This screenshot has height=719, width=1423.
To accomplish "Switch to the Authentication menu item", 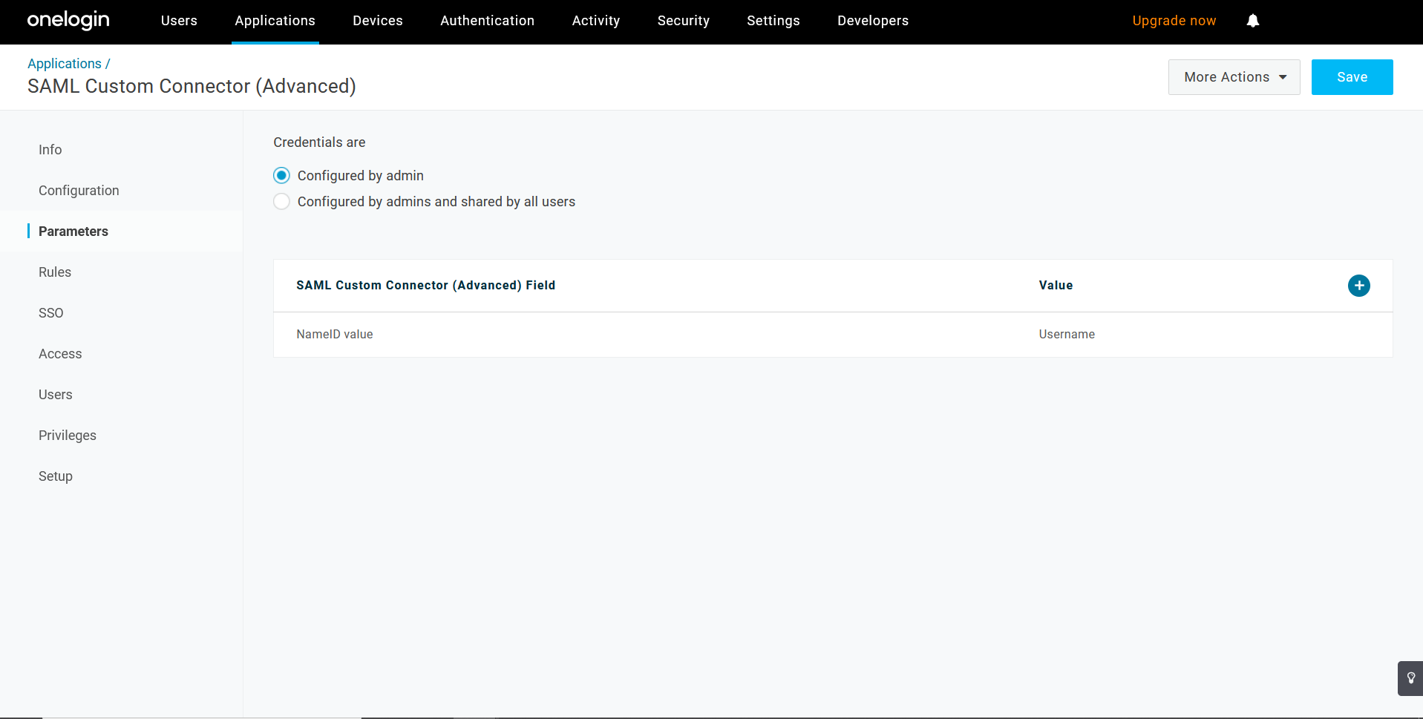I will pyautogui.click(x=487, y=20).
